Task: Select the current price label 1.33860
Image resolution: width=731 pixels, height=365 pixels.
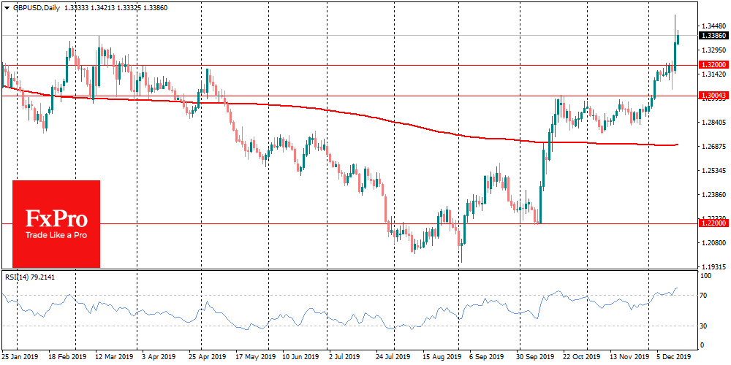Action: click(713, 35)
